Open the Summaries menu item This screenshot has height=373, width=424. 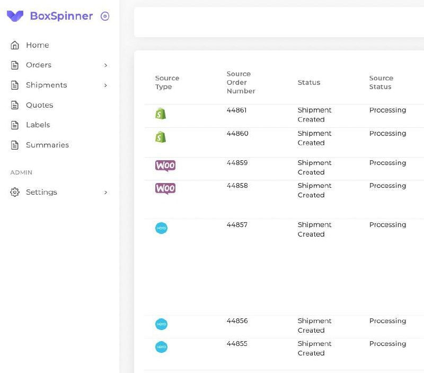(47, 145)
